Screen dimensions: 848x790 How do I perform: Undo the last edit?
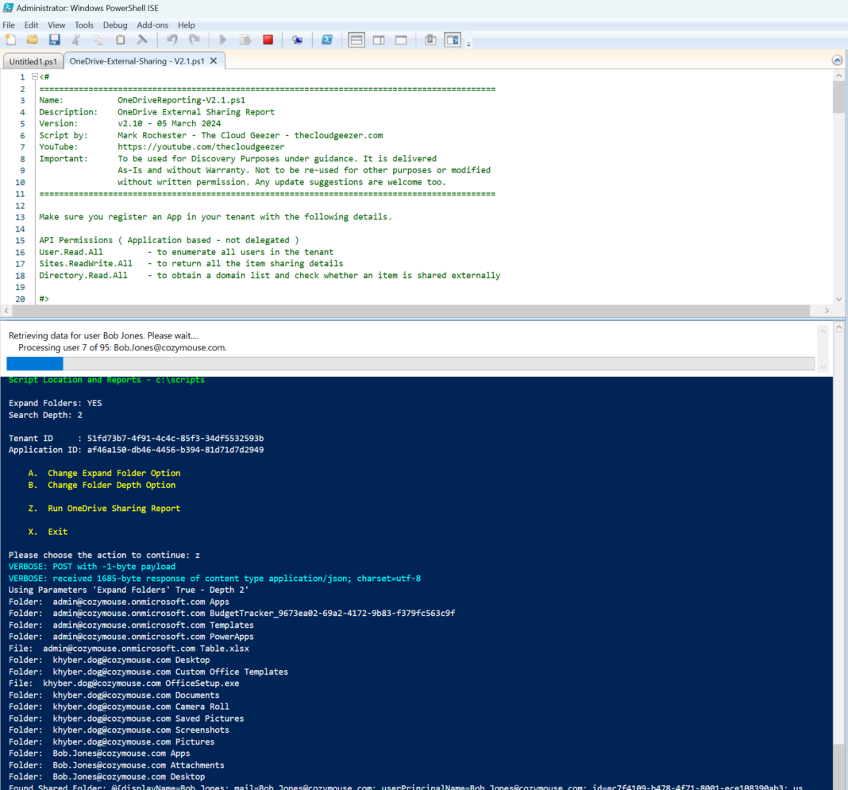point(172,40)
